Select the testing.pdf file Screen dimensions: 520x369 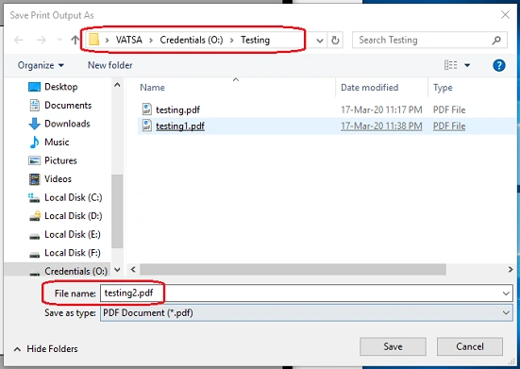pos(177,109)
